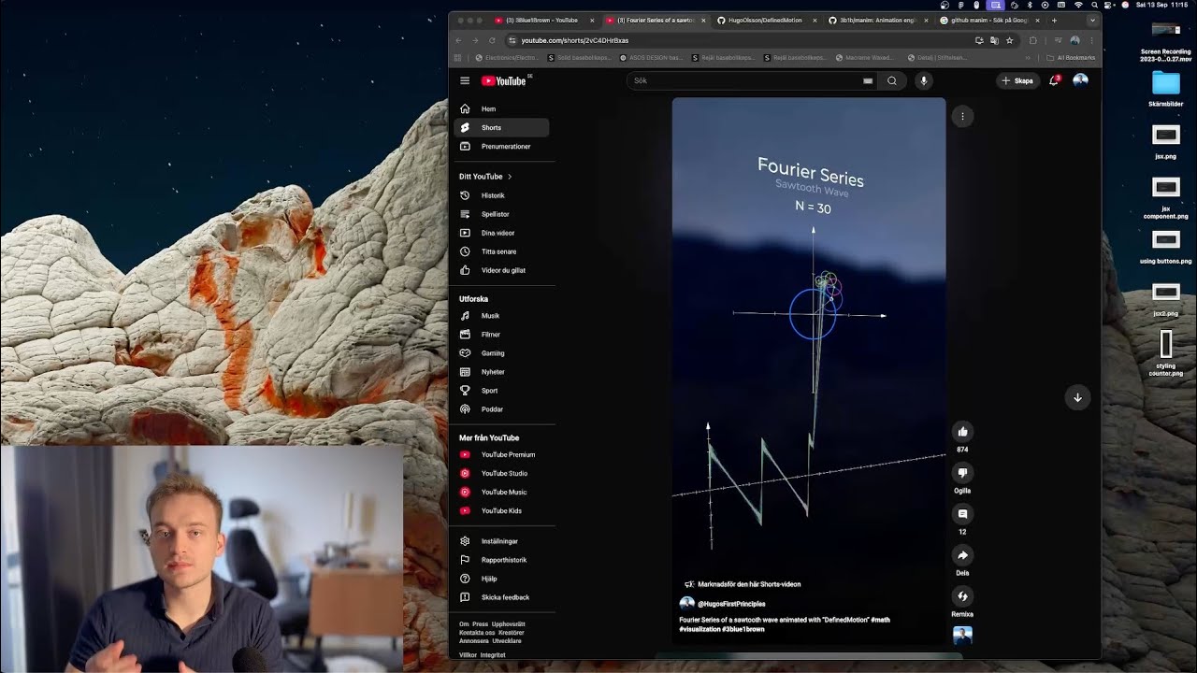Open the YouTube account avatar menu
The image size is (1197, 673).
click(x=1080, y=80)
